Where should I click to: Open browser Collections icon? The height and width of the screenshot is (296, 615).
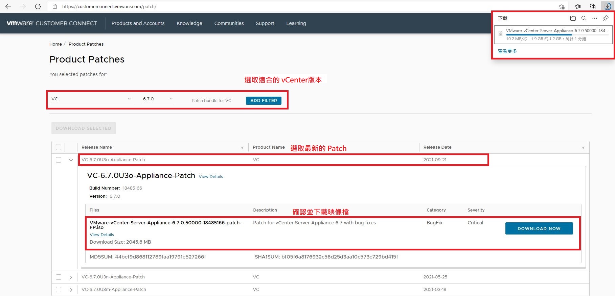pos(593,6)
